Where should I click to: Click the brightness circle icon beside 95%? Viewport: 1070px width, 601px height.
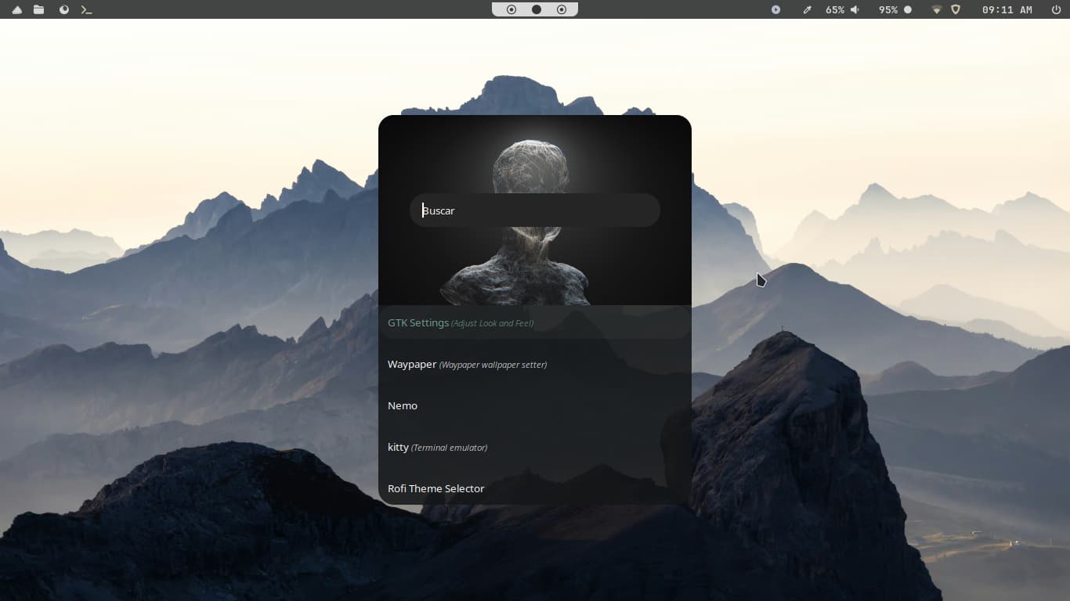(908, 9)
